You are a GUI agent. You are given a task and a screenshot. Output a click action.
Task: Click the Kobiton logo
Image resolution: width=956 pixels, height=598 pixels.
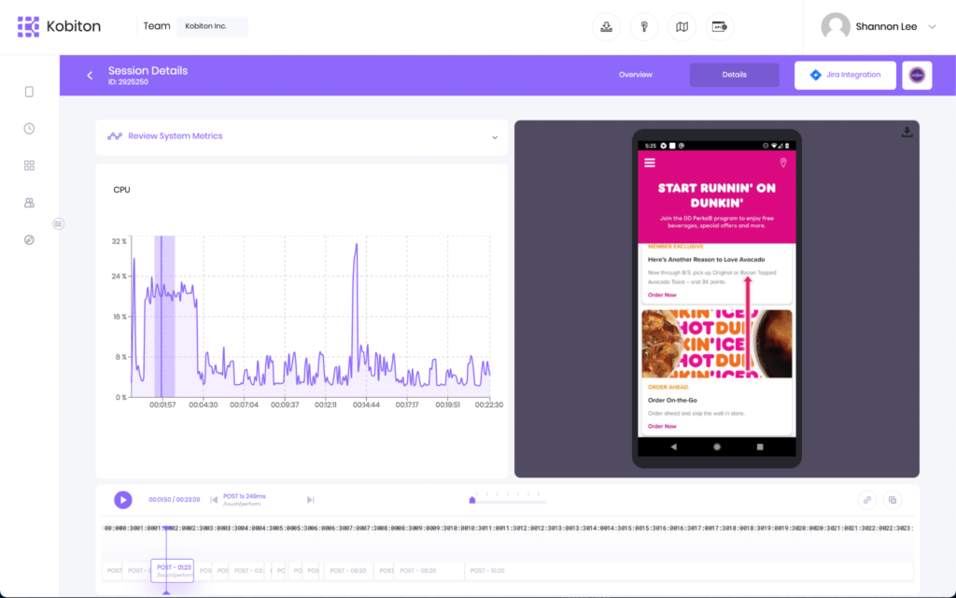click(59, 26)
